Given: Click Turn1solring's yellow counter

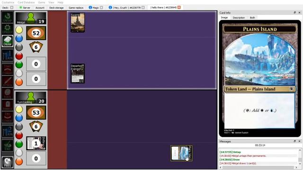Looking at the screenshot, I should (19, 109).
